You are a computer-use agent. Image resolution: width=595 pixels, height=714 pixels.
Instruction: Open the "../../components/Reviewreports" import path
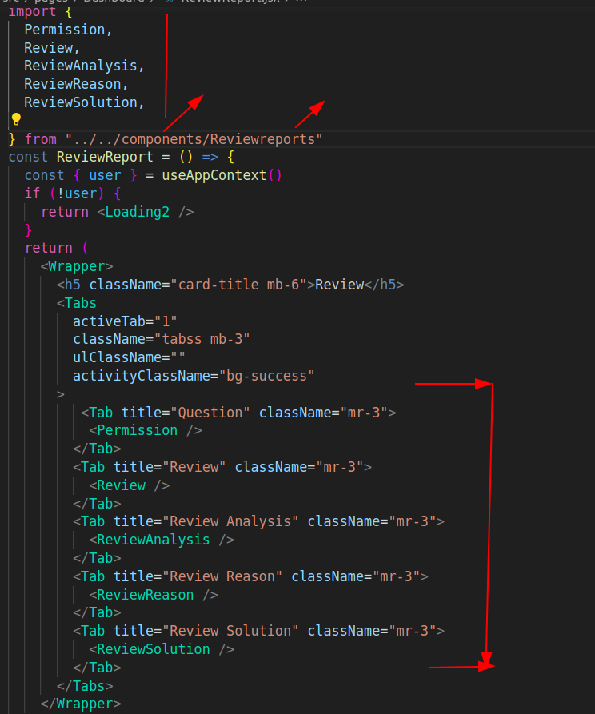click(194, 139)
